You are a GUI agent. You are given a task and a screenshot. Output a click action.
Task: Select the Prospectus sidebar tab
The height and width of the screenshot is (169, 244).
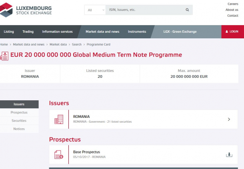[x=19, y=112]
